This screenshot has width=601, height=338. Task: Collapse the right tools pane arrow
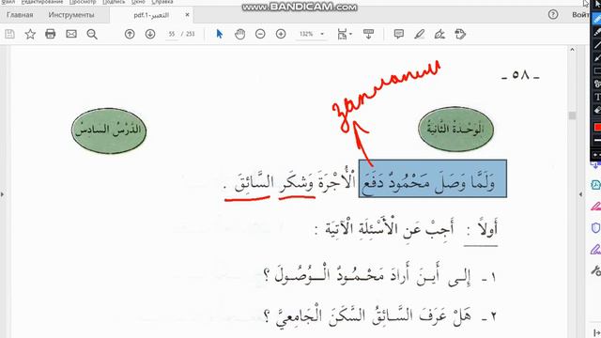[x=580, y=194]
